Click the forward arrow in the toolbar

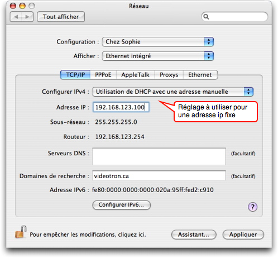[x=27, y=17]
